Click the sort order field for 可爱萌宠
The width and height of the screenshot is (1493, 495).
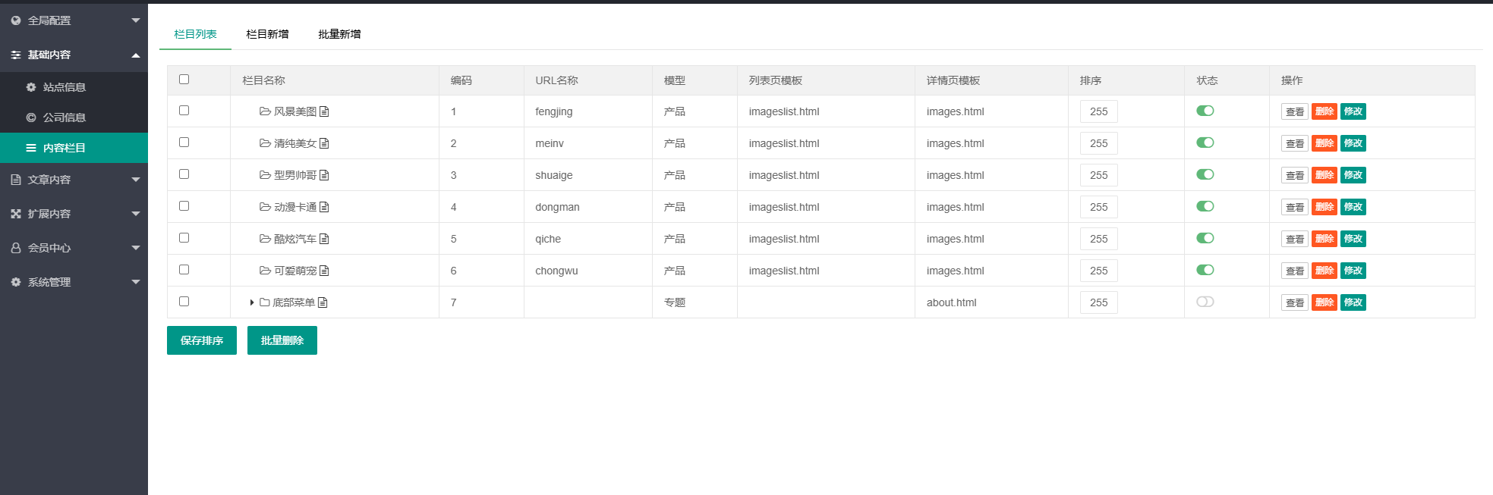[1098, 271]
